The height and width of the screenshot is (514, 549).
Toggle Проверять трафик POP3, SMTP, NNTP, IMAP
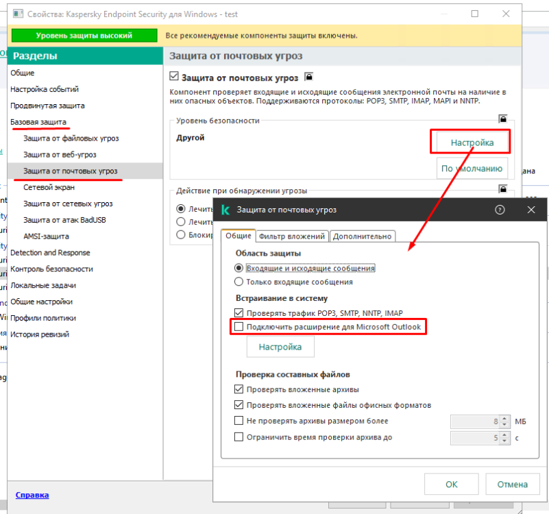pyautogui.click(x=239, y=313)
